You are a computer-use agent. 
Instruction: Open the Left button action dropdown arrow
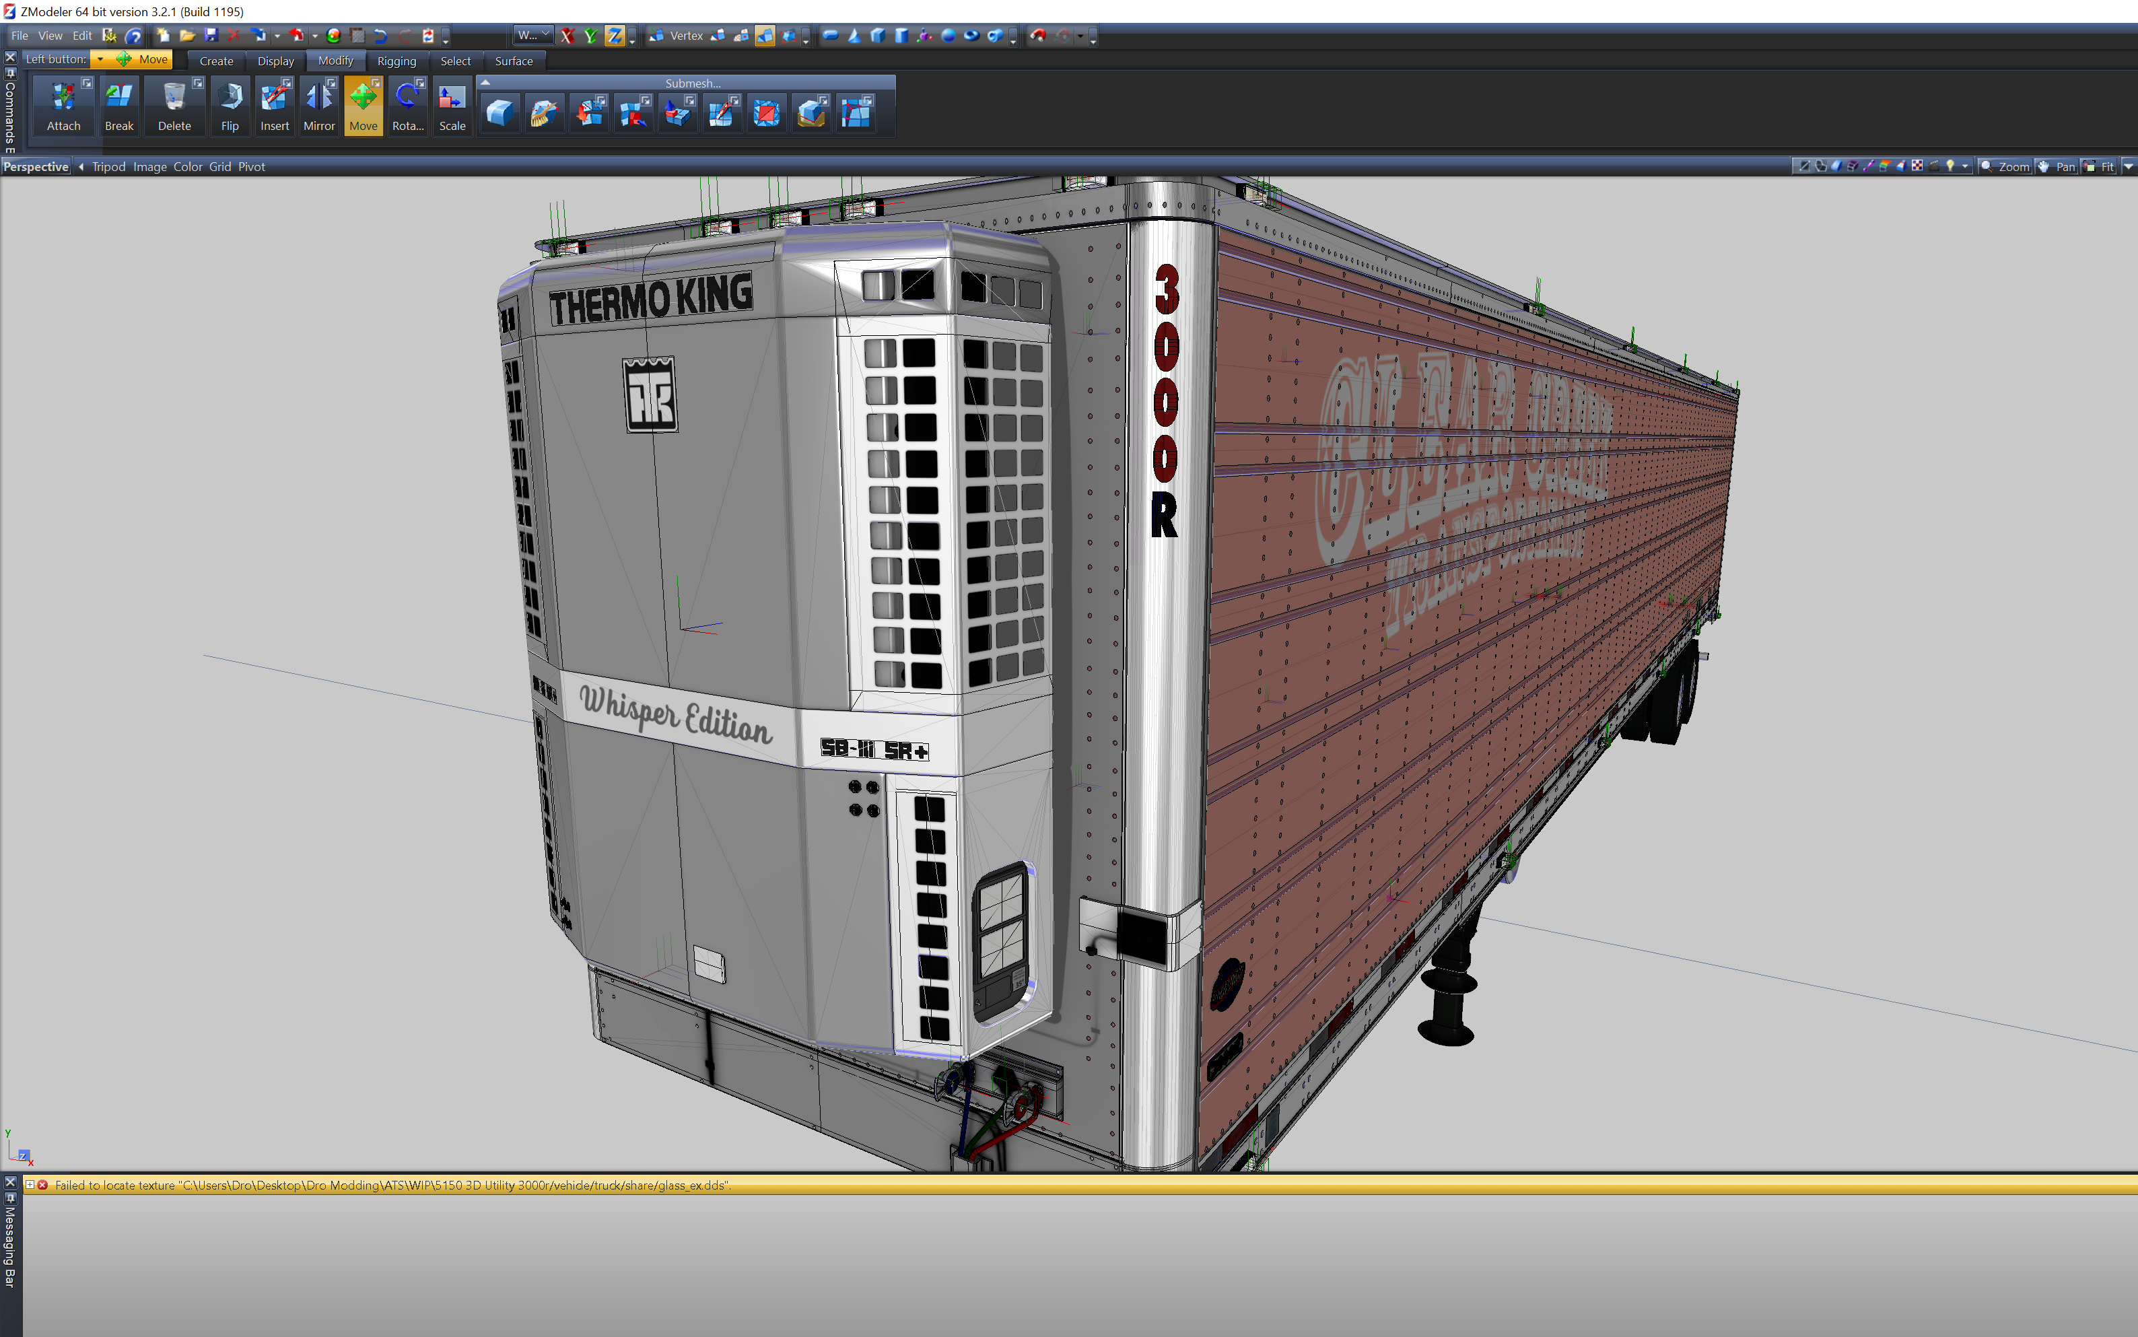[x=100, y=59]
